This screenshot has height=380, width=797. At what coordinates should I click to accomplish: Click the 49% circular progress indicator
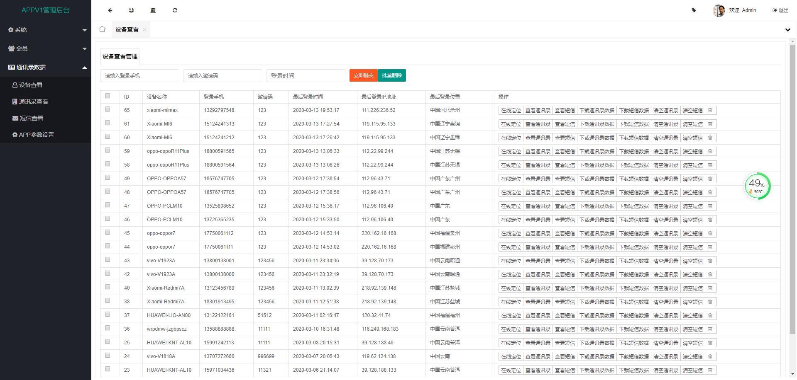point(757,186)
